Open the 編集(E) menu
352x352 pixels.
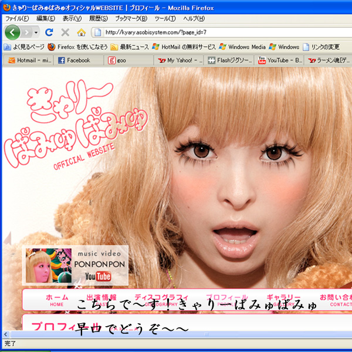(x=46, y=18)
